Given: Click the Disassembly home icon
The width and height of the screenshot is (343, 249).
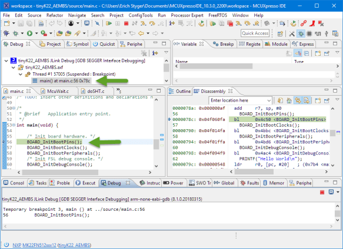Looking at the screenshot, I should (x=289, y=100).
